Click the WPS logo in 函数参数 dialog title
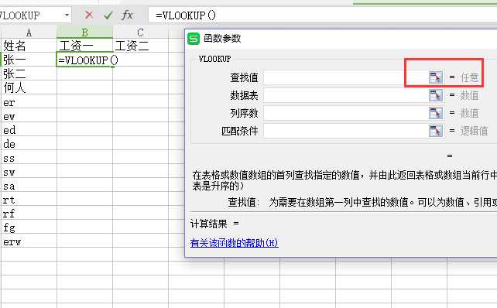Screen dimensions: 497x308 194,39
